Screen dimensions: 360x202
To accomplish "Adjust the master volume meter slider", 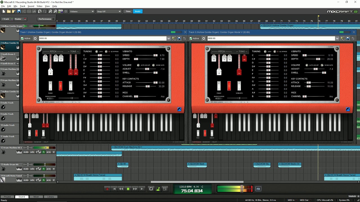I will tap(242, 189).
